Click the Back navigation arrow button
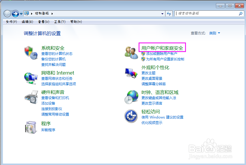Viewport: 246px width, 165px height. 7,14
